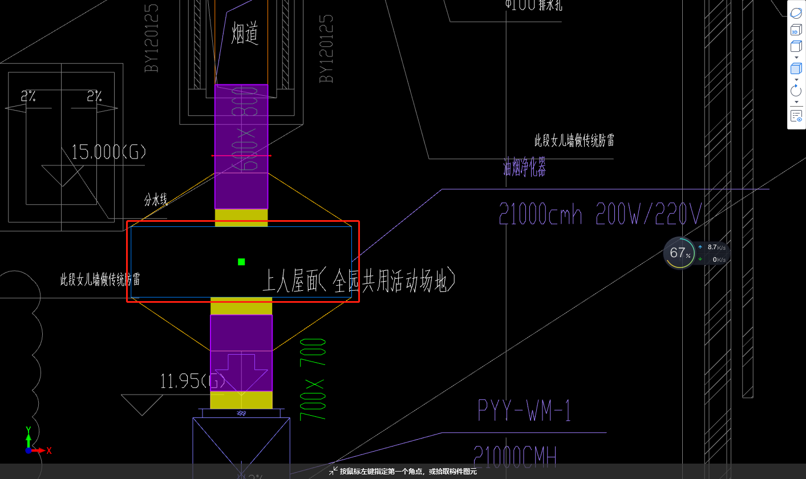Click the left vertical 'BY120125' label
This screenshot has width=806, height=479.
click(152, 39)
